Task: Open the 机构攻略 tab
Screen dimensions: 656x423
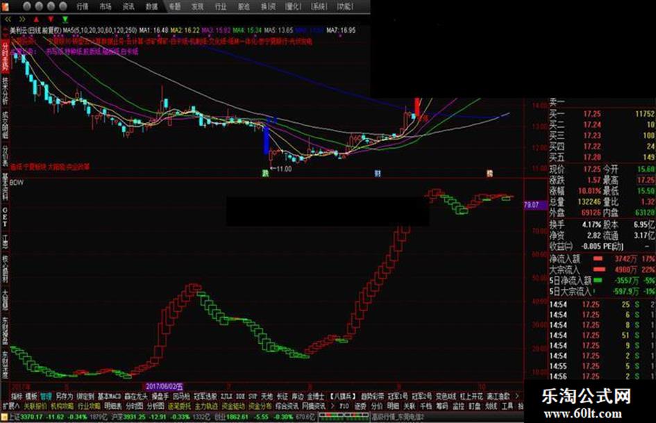Action: pos(62,406)
